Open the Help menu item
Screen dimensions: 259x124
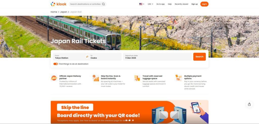tap(170, 4)
